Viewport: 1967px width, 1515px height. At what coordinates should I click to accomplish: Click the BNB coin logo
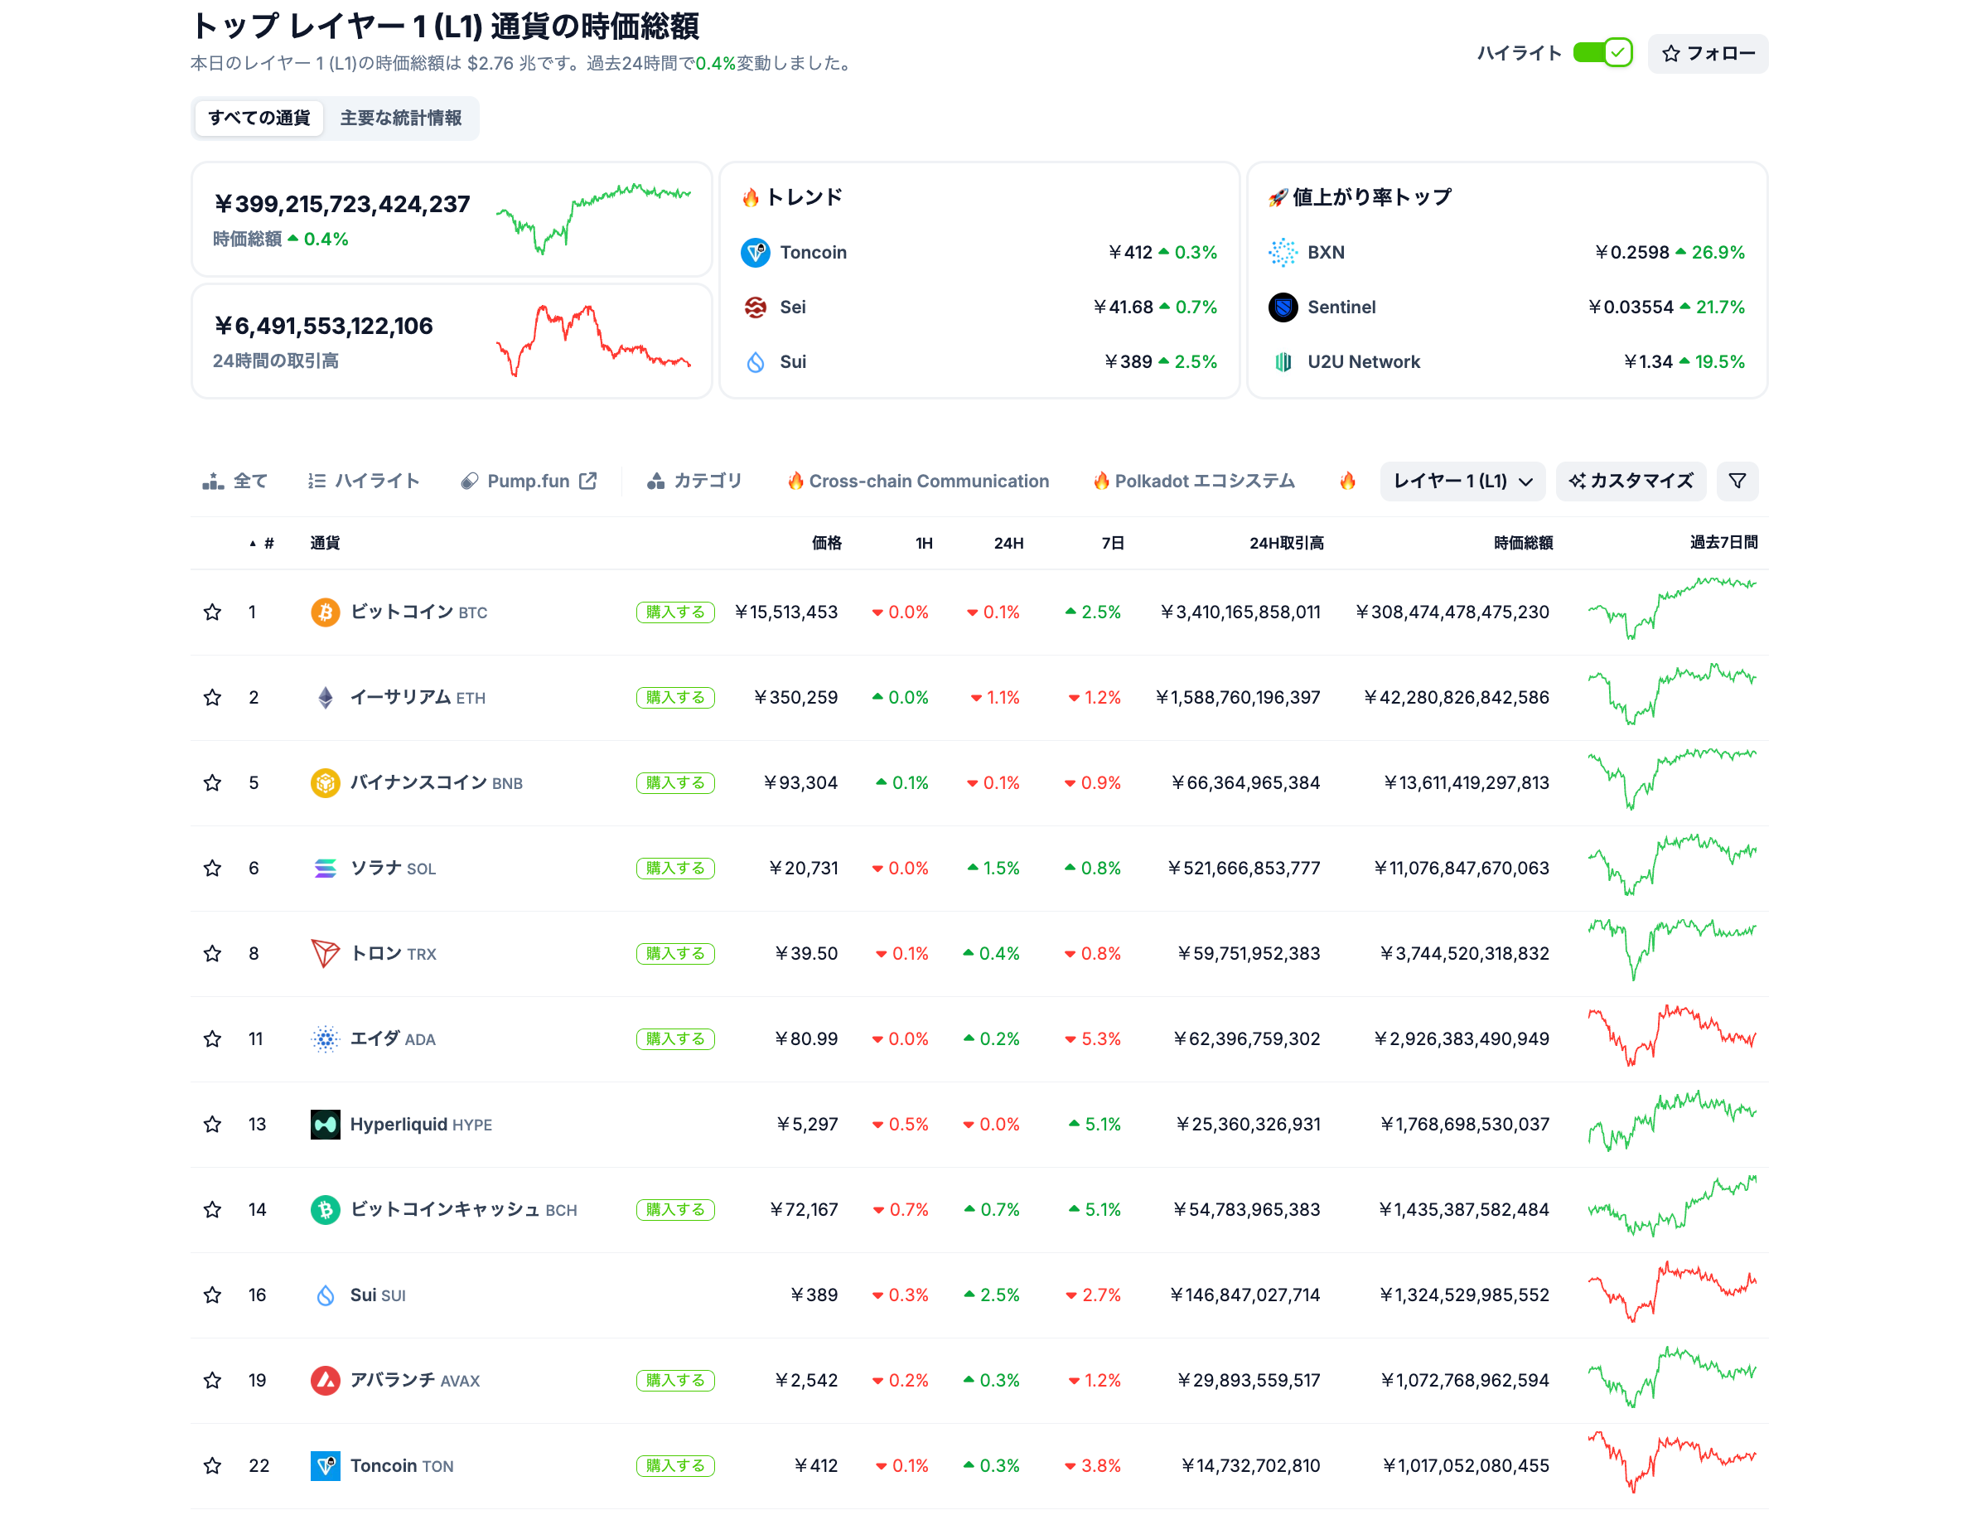[325, 782]
